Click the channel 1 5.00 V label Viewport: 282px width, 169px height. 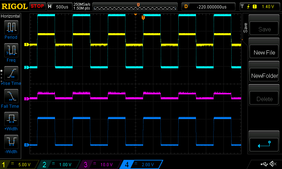[x=24, y=165]
